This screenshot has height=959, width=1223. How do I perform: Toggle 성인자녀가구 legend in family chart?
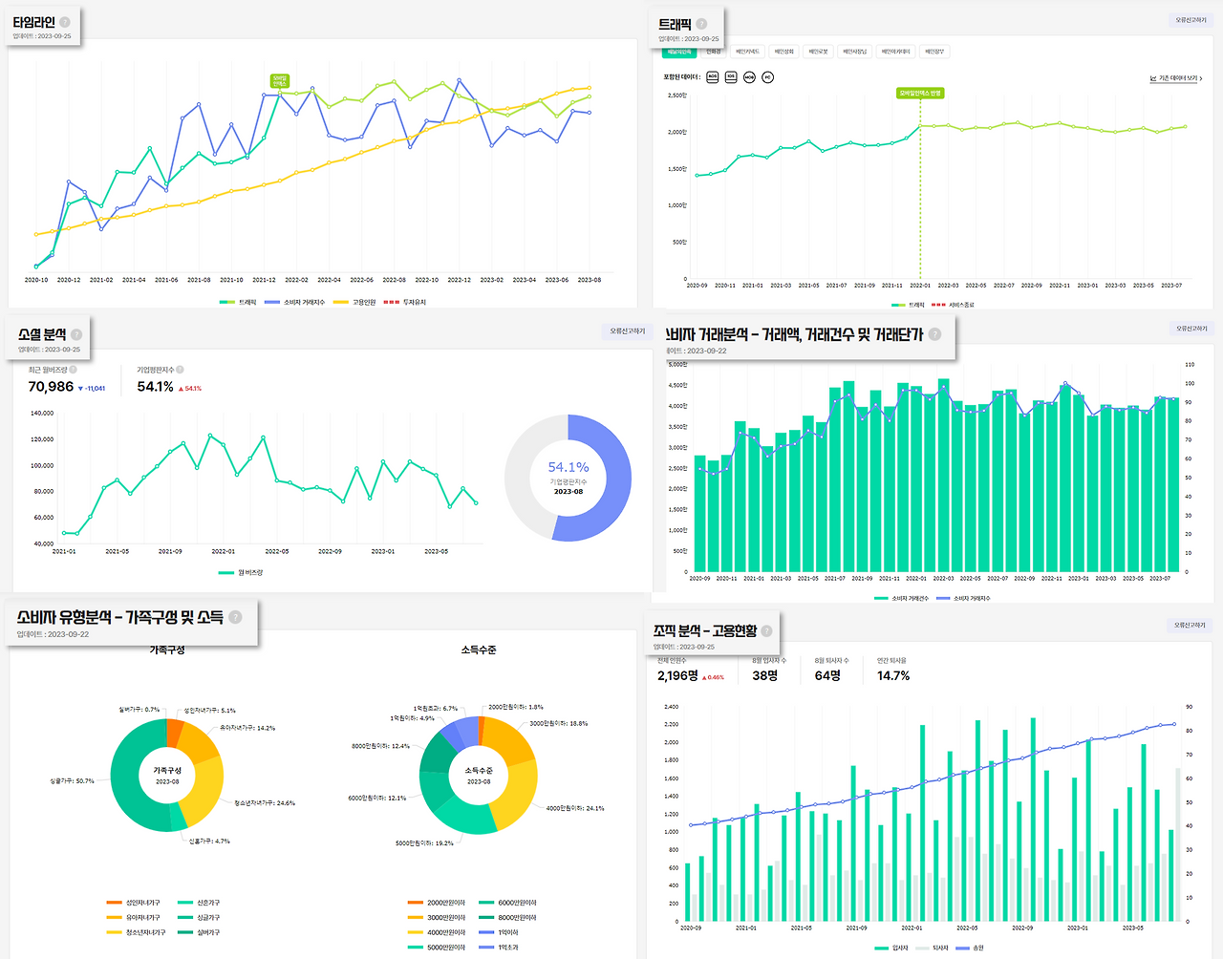pos(134,903)
